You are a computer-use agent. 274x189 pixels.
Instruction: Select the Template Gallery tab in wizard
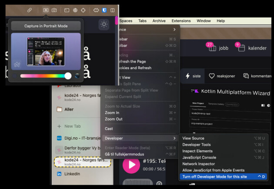pos(216,104)
